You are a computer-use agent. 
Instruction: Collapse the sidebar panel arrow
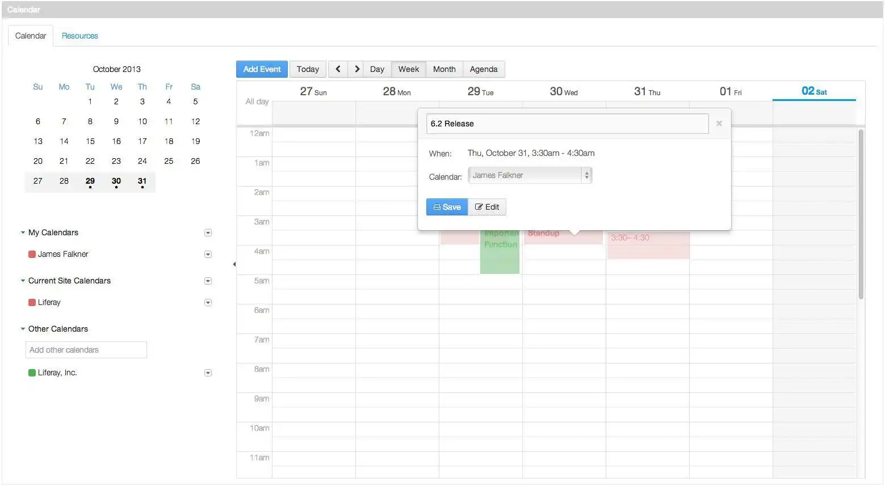234,264
